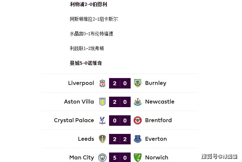This screenshot has height=162, width=242.
Task: Click the Man City vs Norwich 5-0 score box
Action: coord(120,157)
